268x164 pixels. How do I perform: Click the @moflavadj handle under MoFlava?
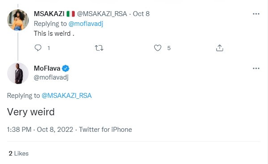pos(51,77)
